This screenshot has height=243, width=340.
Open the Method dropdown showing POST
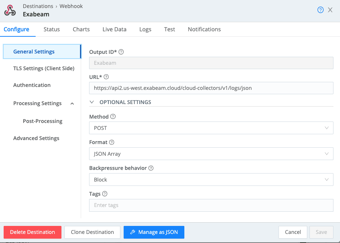tap(211, 128)
